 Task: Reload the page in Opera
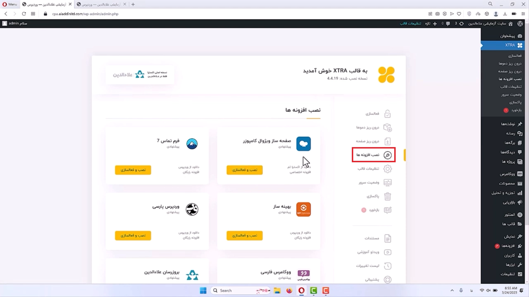click(24, 14)
